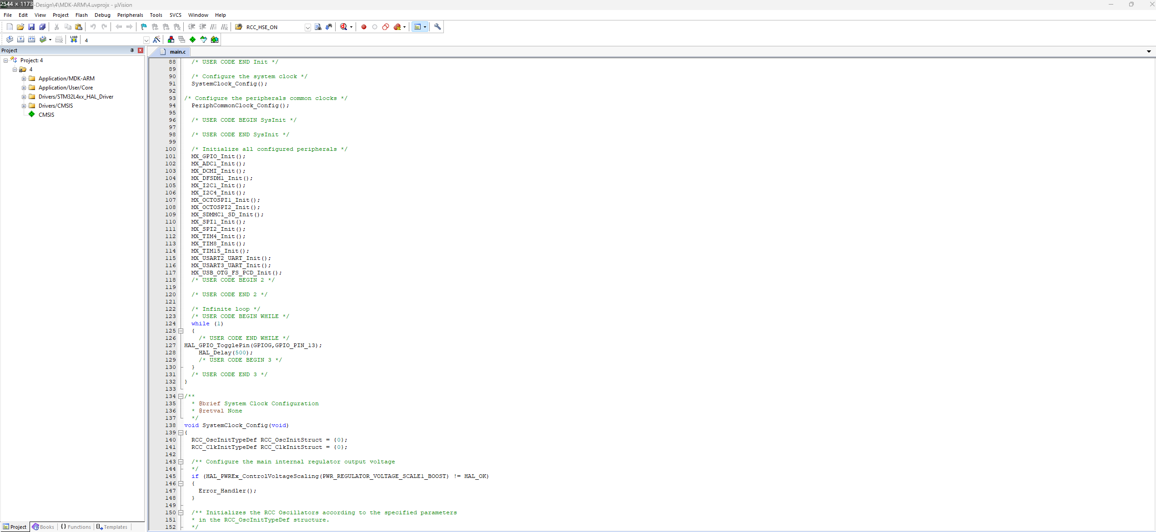This screenshot has height=532, width=1156.
Task: Open Options for Target wand icon
Action: (x=156, y=40)
